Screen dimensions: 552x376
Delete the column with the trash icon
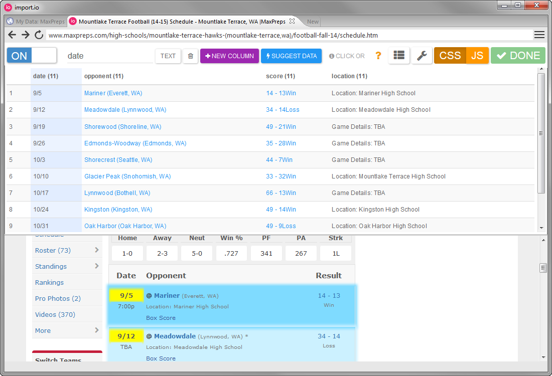pyautogui.click(x=191, y=56)
